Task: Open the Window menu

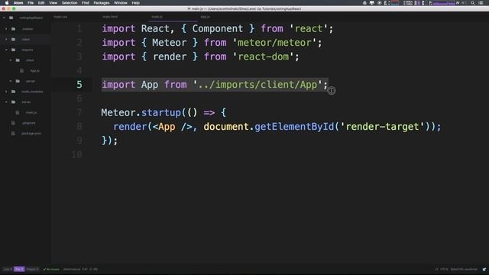Action: pos(121,3)
